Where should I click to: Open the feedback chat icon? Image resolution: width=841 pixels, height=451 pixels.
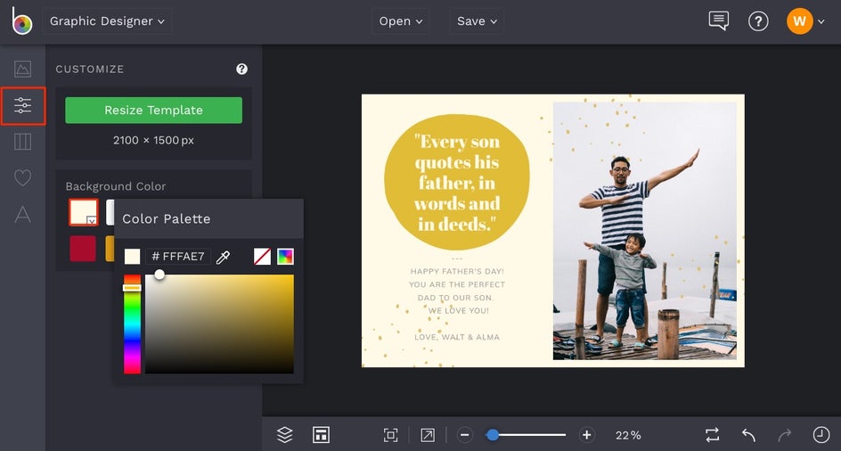718,21
